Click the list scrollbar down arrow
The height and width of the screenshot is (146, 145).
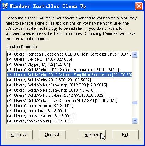135,121
